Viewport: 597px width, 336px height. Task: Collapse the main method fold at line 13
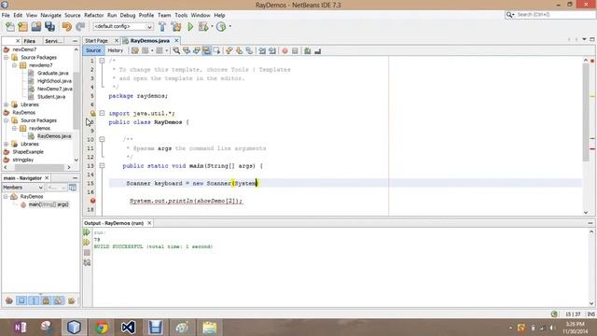pyautogui.click(x=102, y=166)
